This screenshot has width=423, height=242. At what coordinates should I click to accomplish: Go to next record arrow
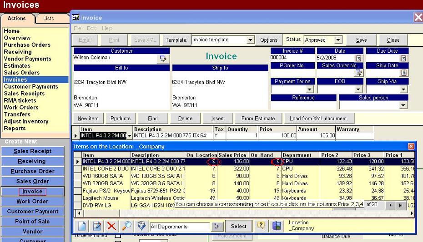click(x=390, y=205)
